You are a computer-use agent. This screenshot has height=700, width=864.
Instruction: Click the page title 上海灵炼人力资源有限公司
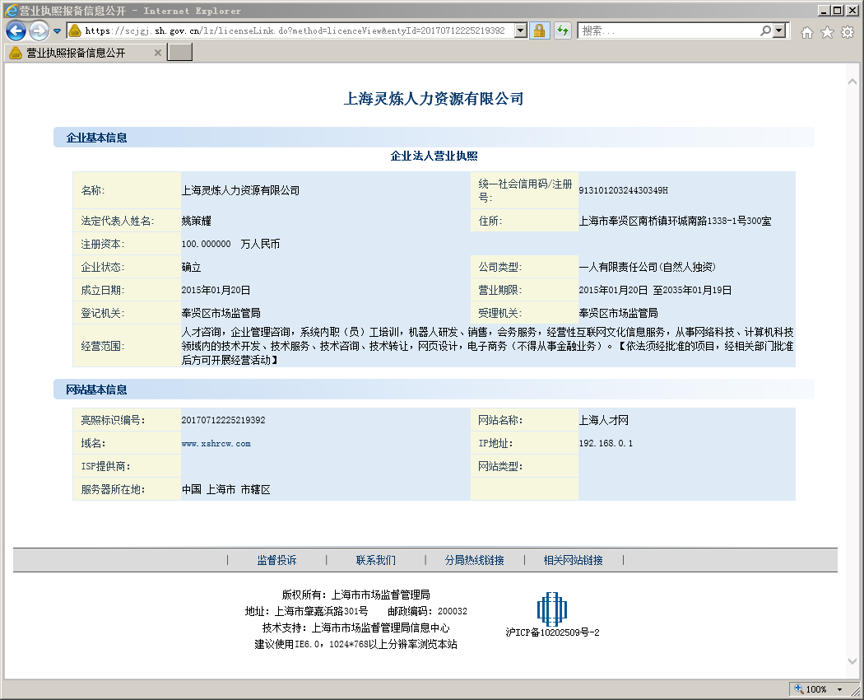coord(433,99)
